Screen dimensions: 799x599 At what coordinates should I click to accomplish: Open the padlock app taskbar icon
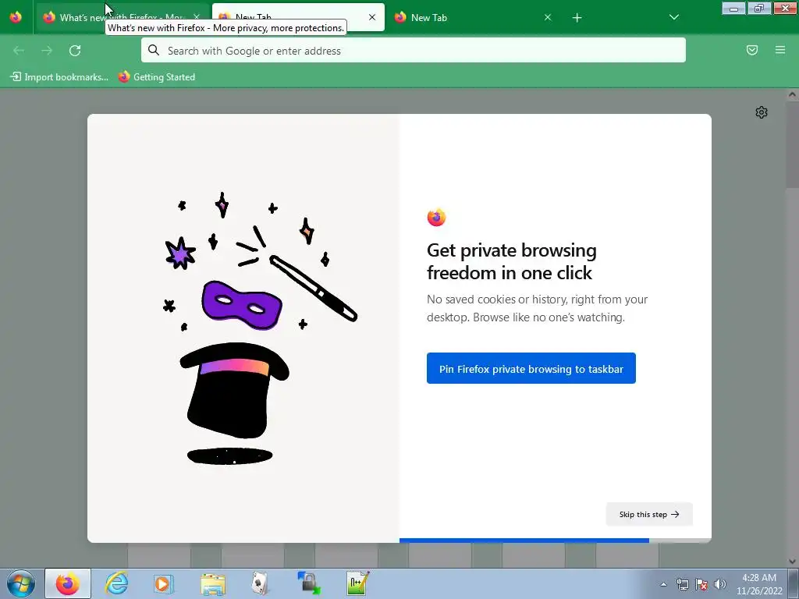coord(309,583)
